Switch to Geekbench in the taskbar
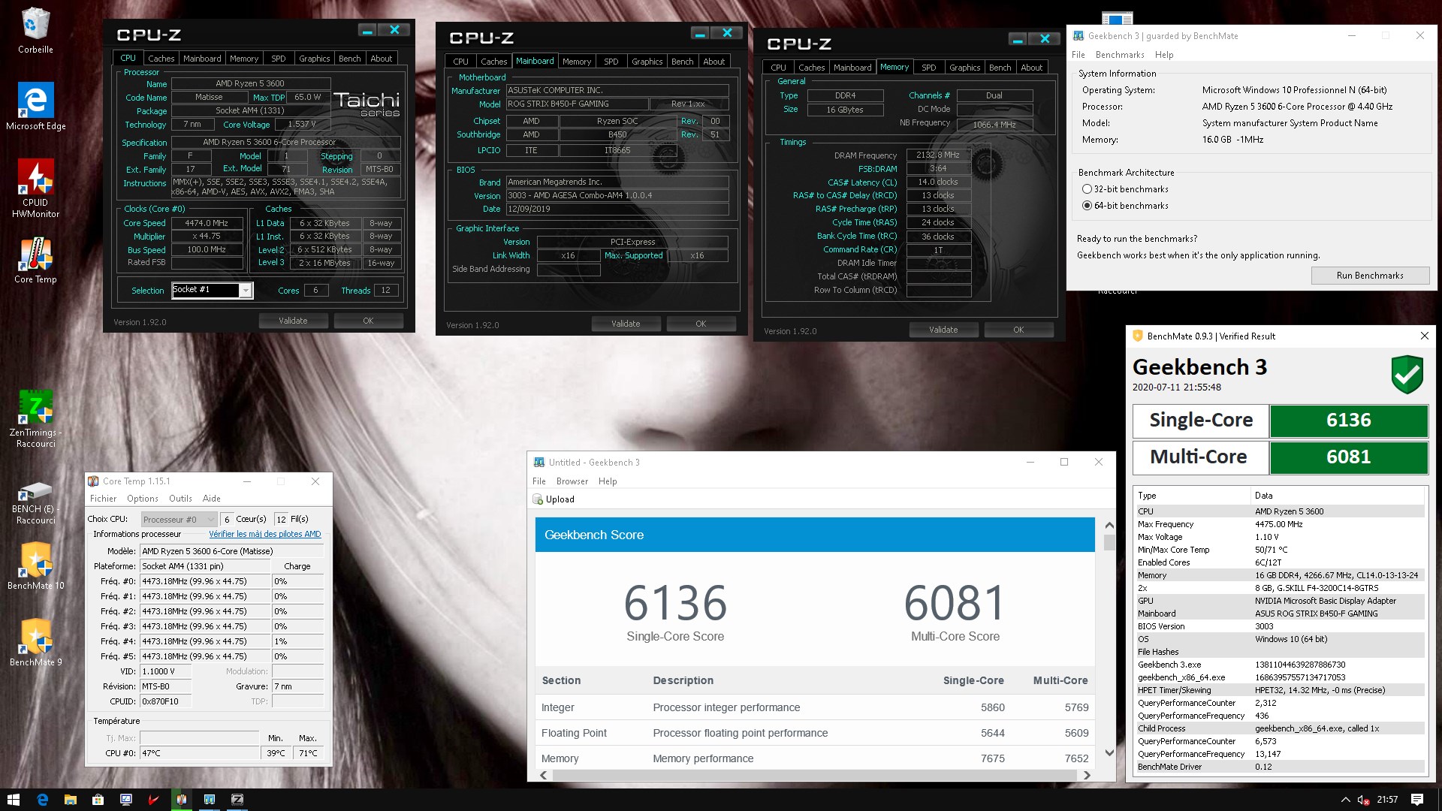Screen dimensions: 1442x811 click(210, 800)
